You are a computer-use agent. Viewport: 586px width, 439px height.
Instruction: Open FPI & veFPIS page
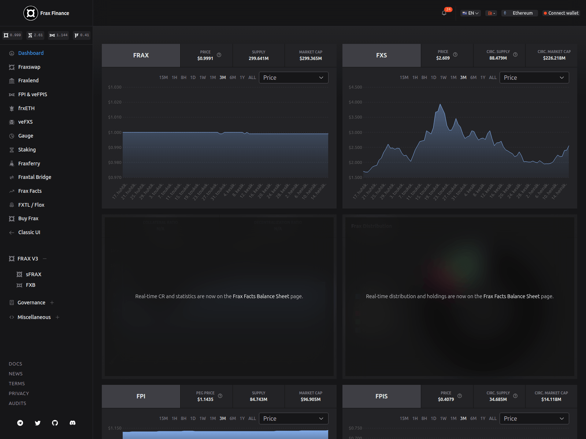(x=33, y=94)
